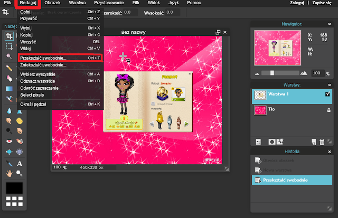
Task: Select the Smudge finger tool
Action: [x=9, y=121]
